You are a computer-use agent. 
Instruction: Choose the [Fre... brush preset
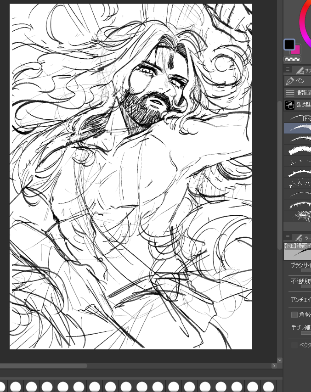tap(298, 118)
